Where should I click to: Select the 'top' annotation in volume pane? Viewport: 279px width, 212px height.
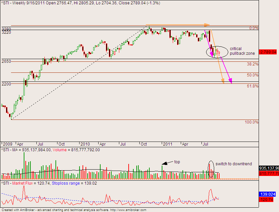(x=177, y=162)
